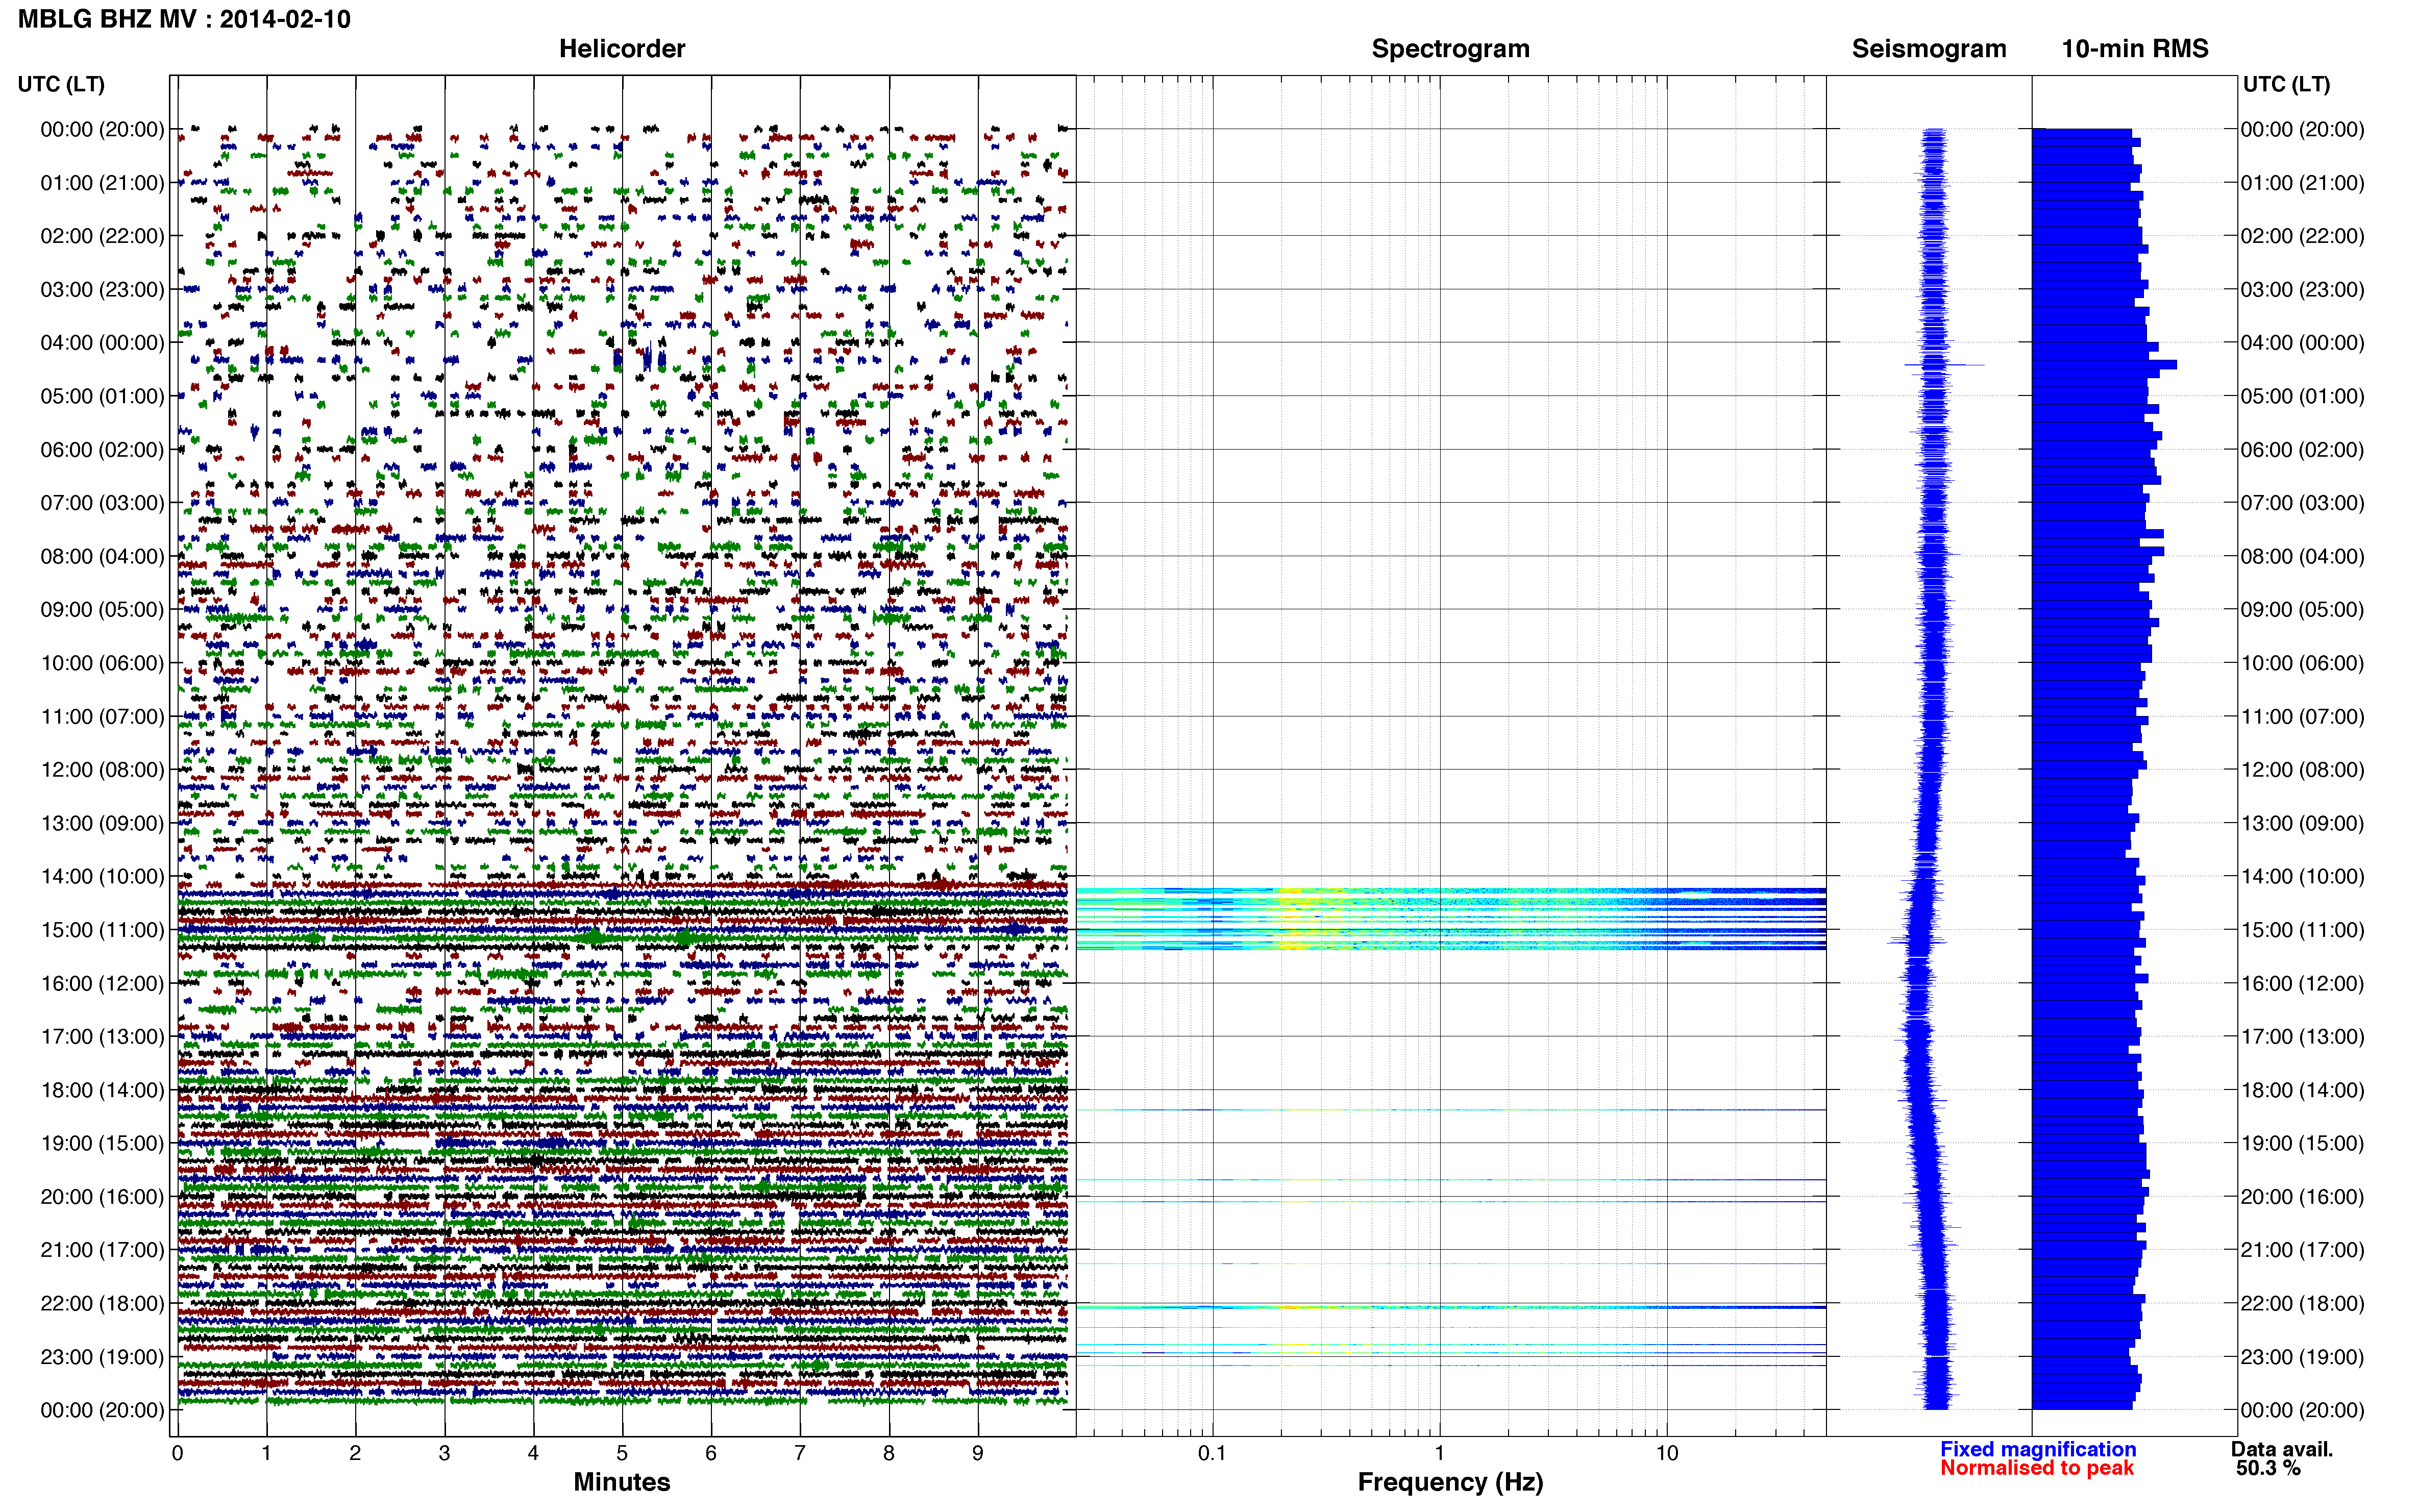Screen dimensions: 2419x1512
Task: Click the title 'MBLG BHZ MV : 2014-02-10'
Action: click(x=184, y=19)
